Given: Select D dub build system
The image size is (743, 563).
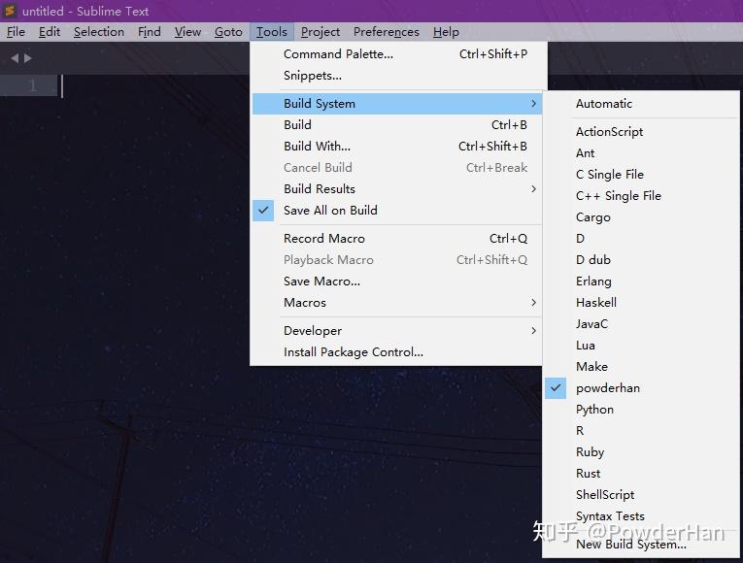Looking at the screenshot, I should [641, 260].
